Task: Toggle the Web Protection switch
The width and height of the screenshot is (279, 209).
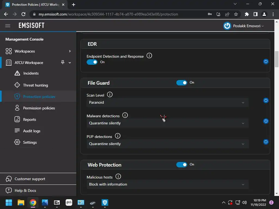Action: (182, 165)
